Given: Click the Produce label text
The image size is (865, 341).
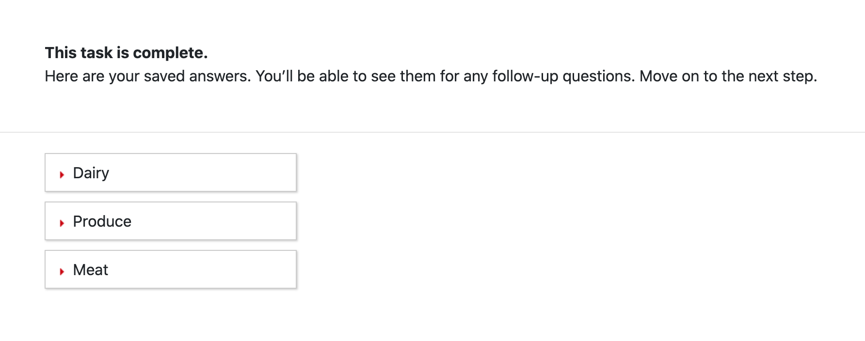Looking at the screenshot, I should [102, 221].
